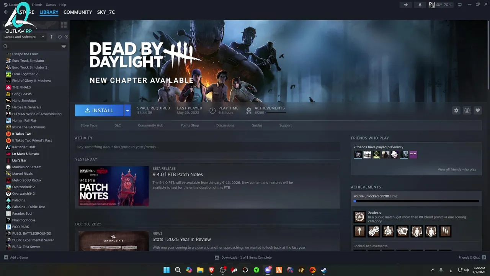The image size is (490, 276).
Task: Click the achievements progress bar
Action: coord(416,201)
